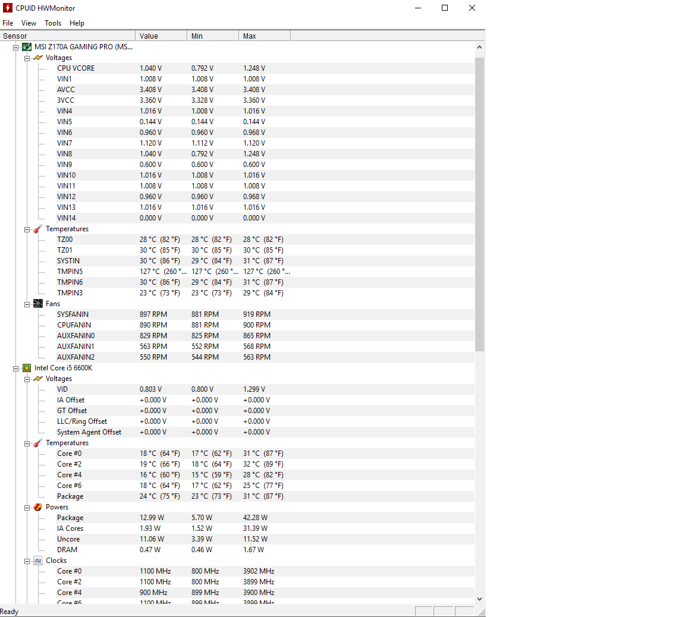This screenshot has width=685, height=617.
Task: Click the Value column header
Action: click(x=161, y=36)
